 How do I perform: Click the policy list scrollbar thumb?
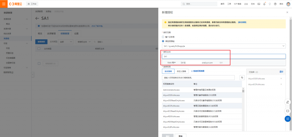coord(243,91)
